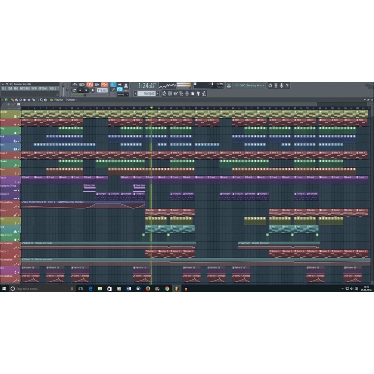
Task: Click the download content library icon
Action: (229, 85)
